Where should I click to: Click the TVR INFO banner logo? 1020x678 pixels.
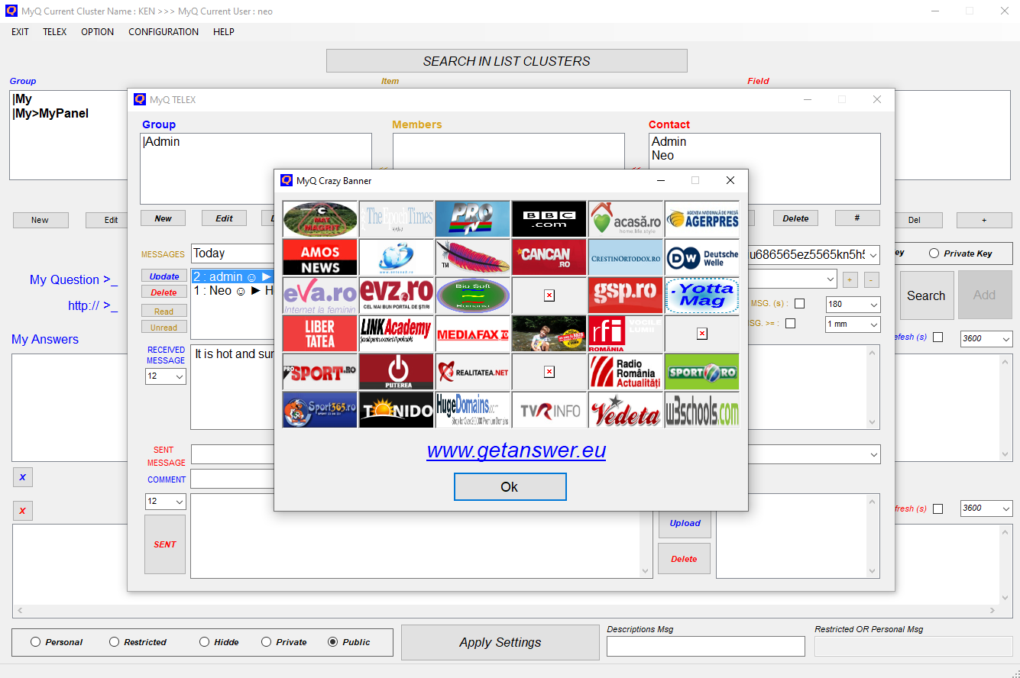549,410
